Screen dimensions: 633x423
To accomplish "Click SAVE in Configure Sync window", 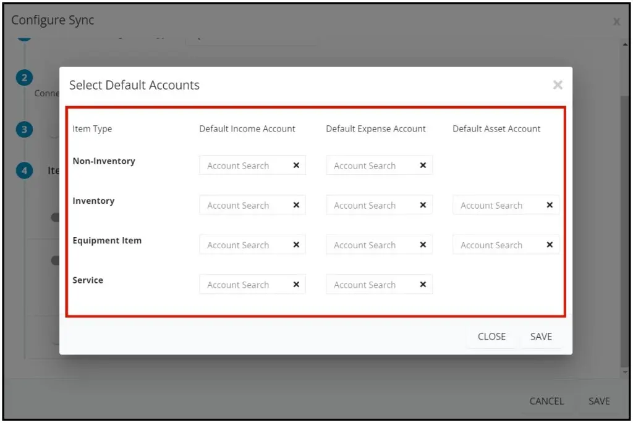I will 599,401.
